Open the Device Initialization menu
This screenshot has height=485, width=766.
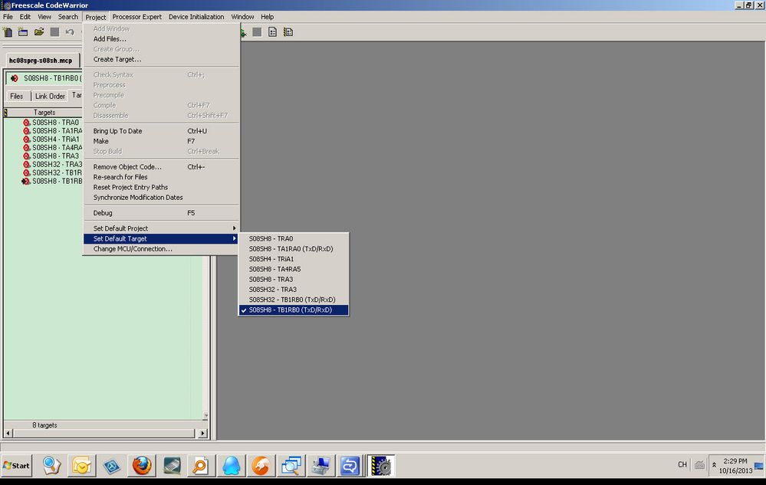[x=196, y=17]
